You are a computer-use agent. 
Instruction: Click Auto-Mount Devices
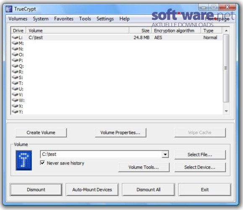tap(92, 189)
